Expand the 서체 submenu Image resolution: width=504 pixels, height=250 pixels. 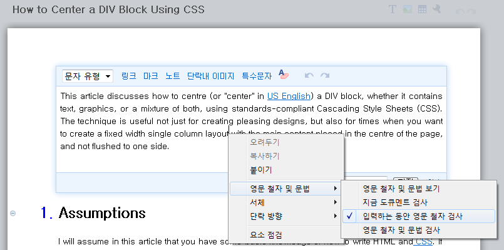pos(285,202)
